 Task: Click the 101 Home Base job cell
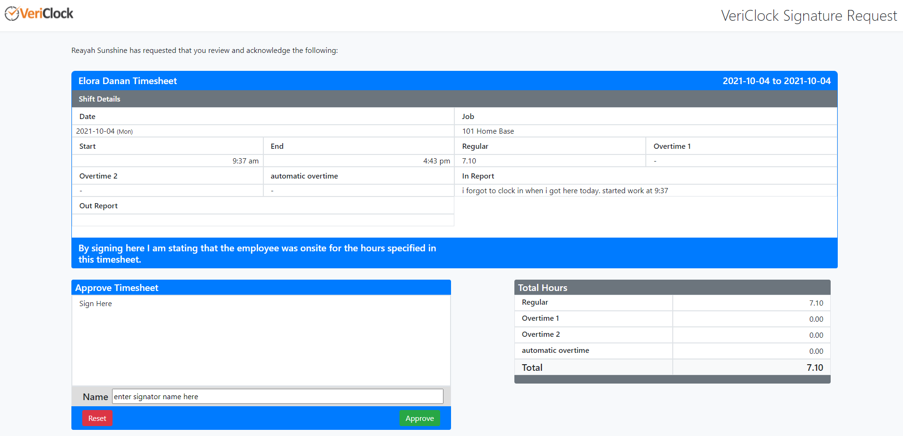pyautogui.click(x=488, y=131)
